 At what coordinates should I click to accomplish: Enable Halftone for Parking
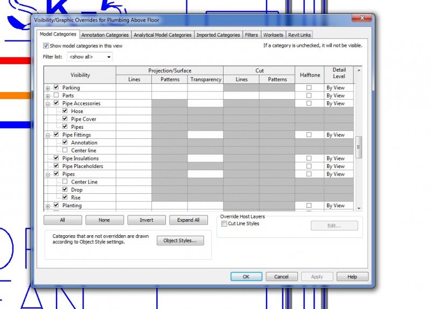[x=309, y=87]
